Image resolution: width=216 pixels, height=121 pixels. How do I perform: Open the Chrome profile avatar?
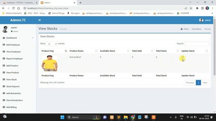tap(207, 8)
